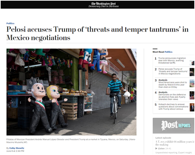Click the Pelosi accuses Trump headline

(97, 33)
